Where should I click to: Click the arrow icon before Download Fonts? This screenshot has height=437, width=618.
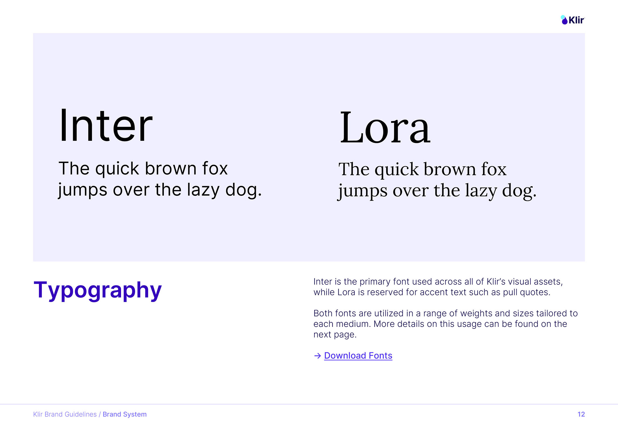coord(317,356)
